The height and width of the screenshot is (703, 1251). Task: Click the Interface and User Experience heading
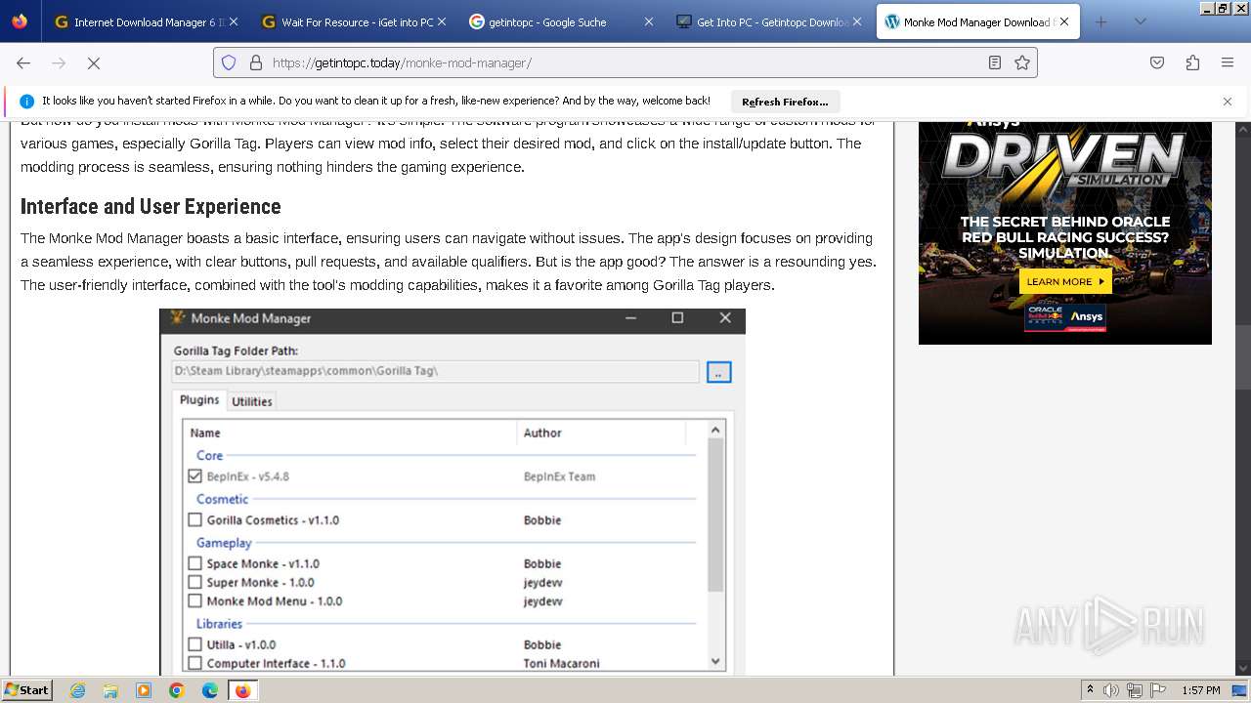pos(151,206)
